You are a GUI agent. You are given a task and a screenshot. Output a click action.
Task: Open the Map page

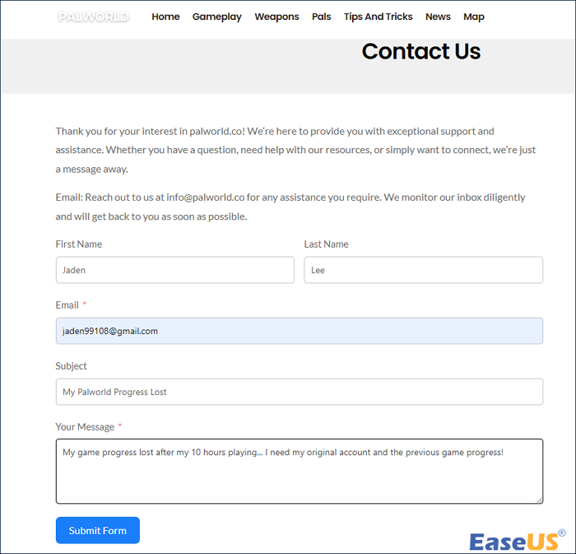click(x=474, y=16)
